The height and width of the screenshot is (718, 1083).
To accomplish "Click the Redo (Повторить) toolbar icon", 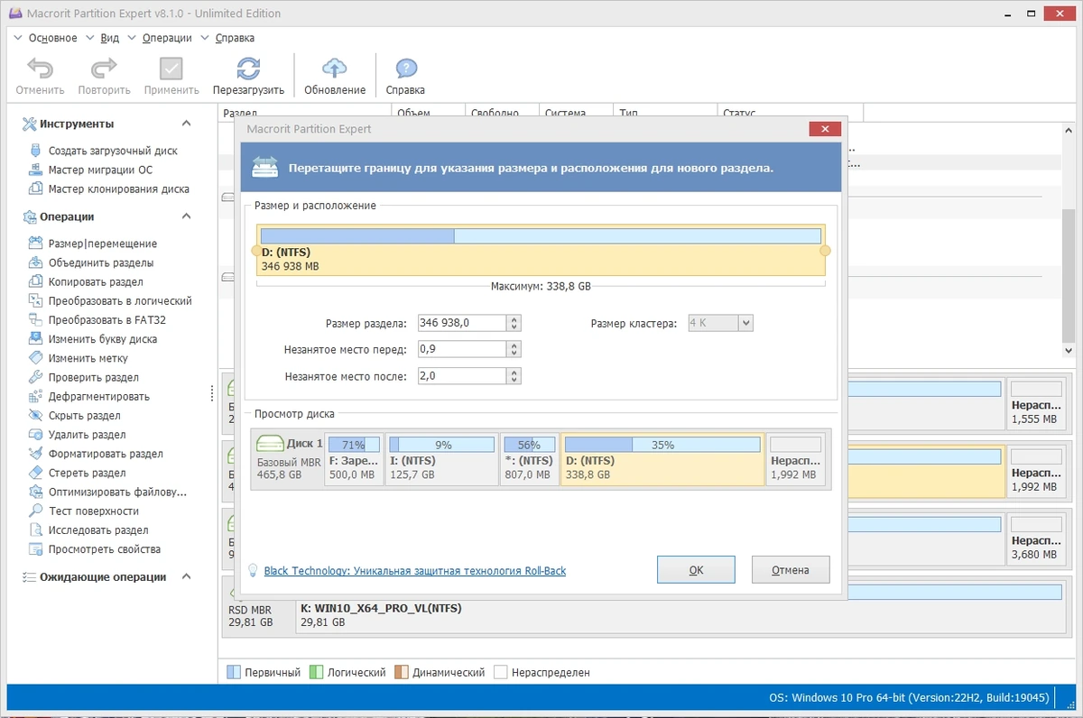I will [105, 69].
